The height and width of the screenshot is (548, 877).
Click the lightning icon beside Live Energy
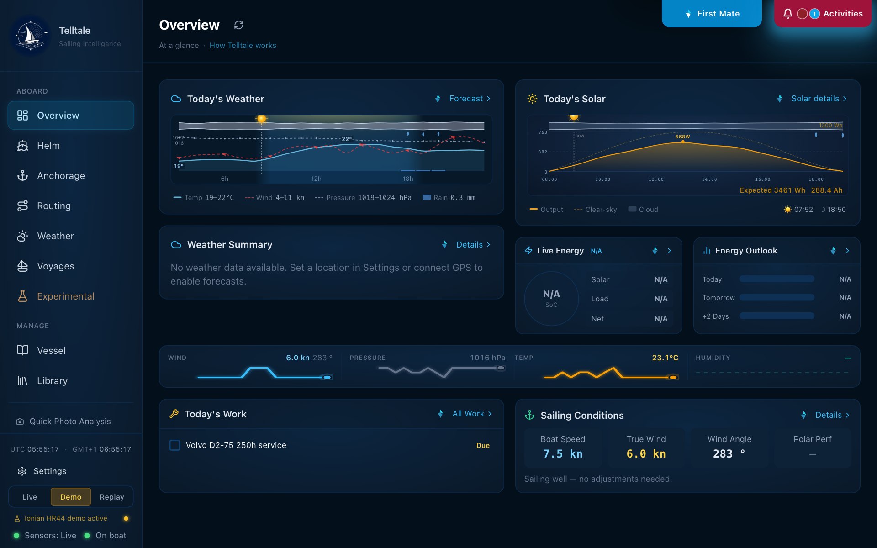click(528, 251)
